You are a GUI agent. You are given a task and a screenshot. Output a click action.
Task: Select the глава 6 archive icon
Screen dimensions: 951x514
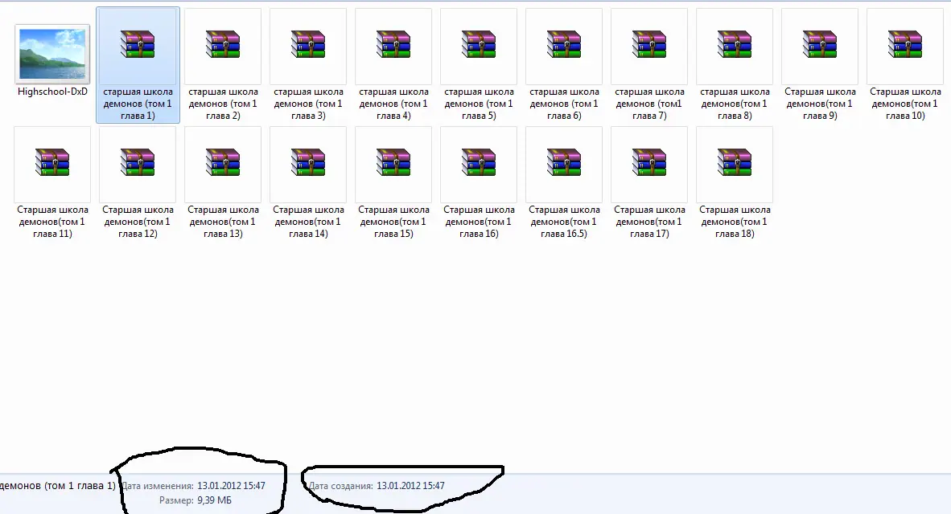point(564,44)
